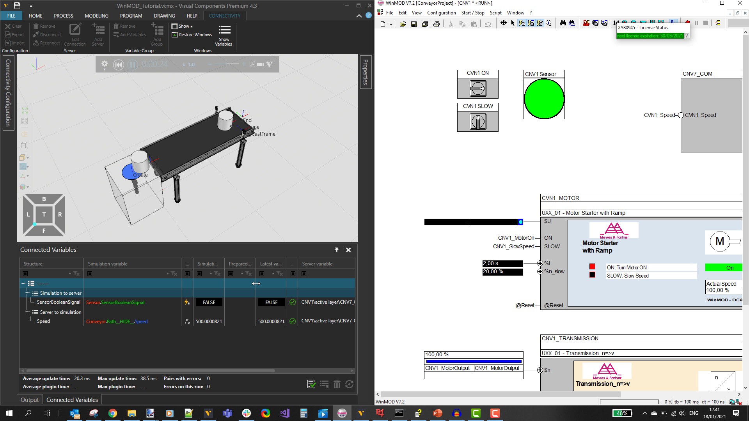The height and width of the screenshot is (421, 749).
Task: Open the MODELING ribbon tab
Action: [96, 16]
